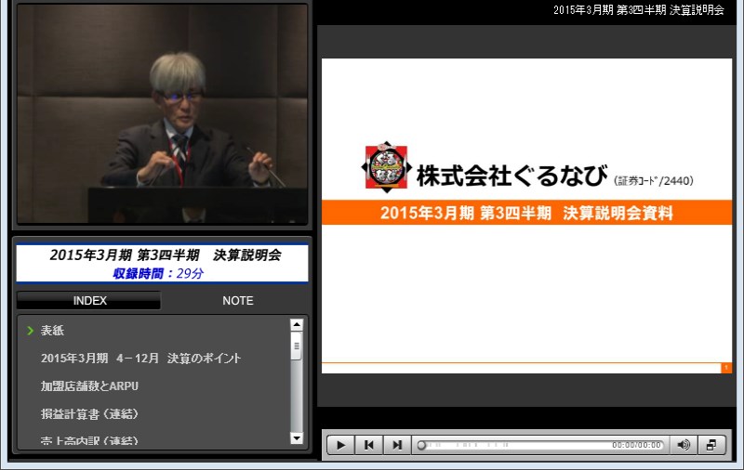The image size is (744, 470).
Task: Click the 2015年3月期 第3四半期 決算説明会 header title
Action: tap(639, 10)
